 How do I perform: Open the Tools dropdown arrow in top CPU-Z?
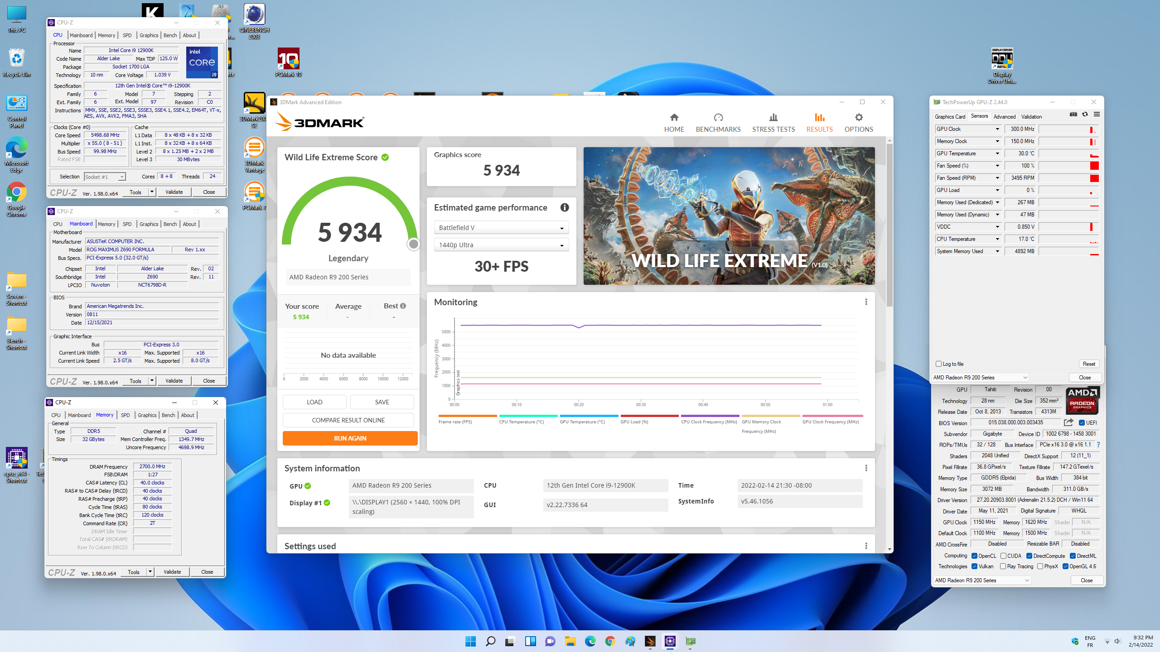(152, 192)
